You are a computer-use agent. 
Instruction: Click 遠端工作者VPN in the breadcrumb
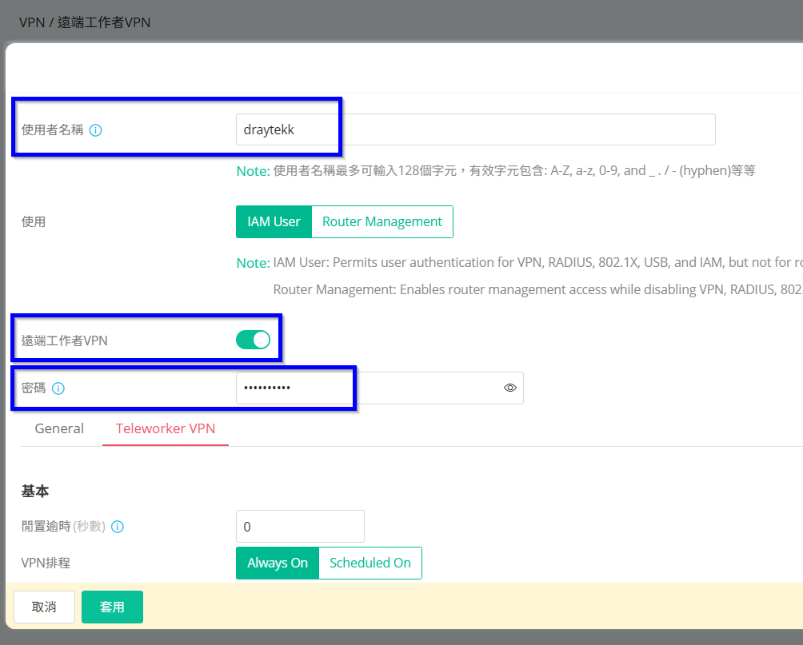tap(104, 22)
